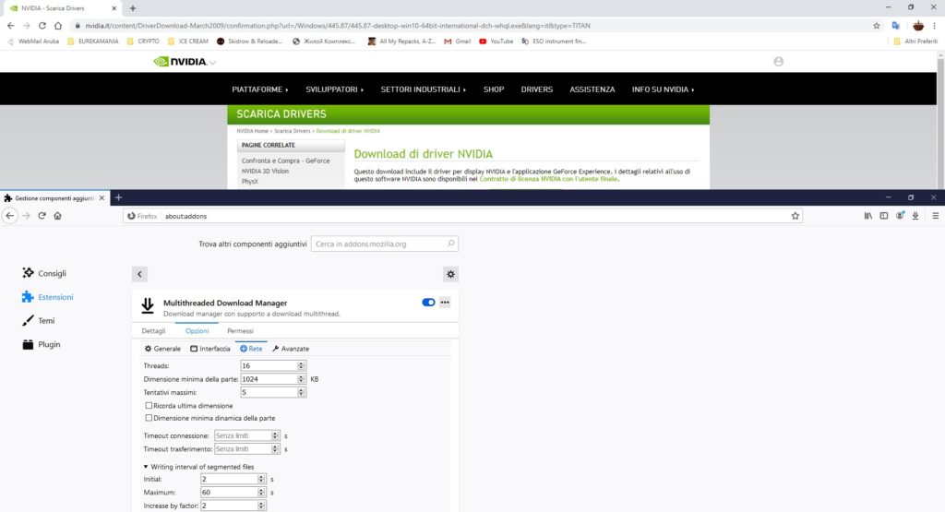Screen dimensions: 945x512
Task: Open SVILUPPATORI dropdown on NVIDIA menu
Action: 334,89
